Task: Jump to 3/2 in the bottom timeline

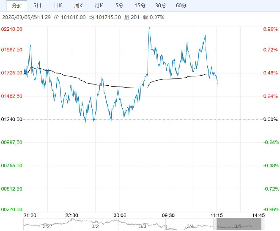Action: [x=95, y=226]
